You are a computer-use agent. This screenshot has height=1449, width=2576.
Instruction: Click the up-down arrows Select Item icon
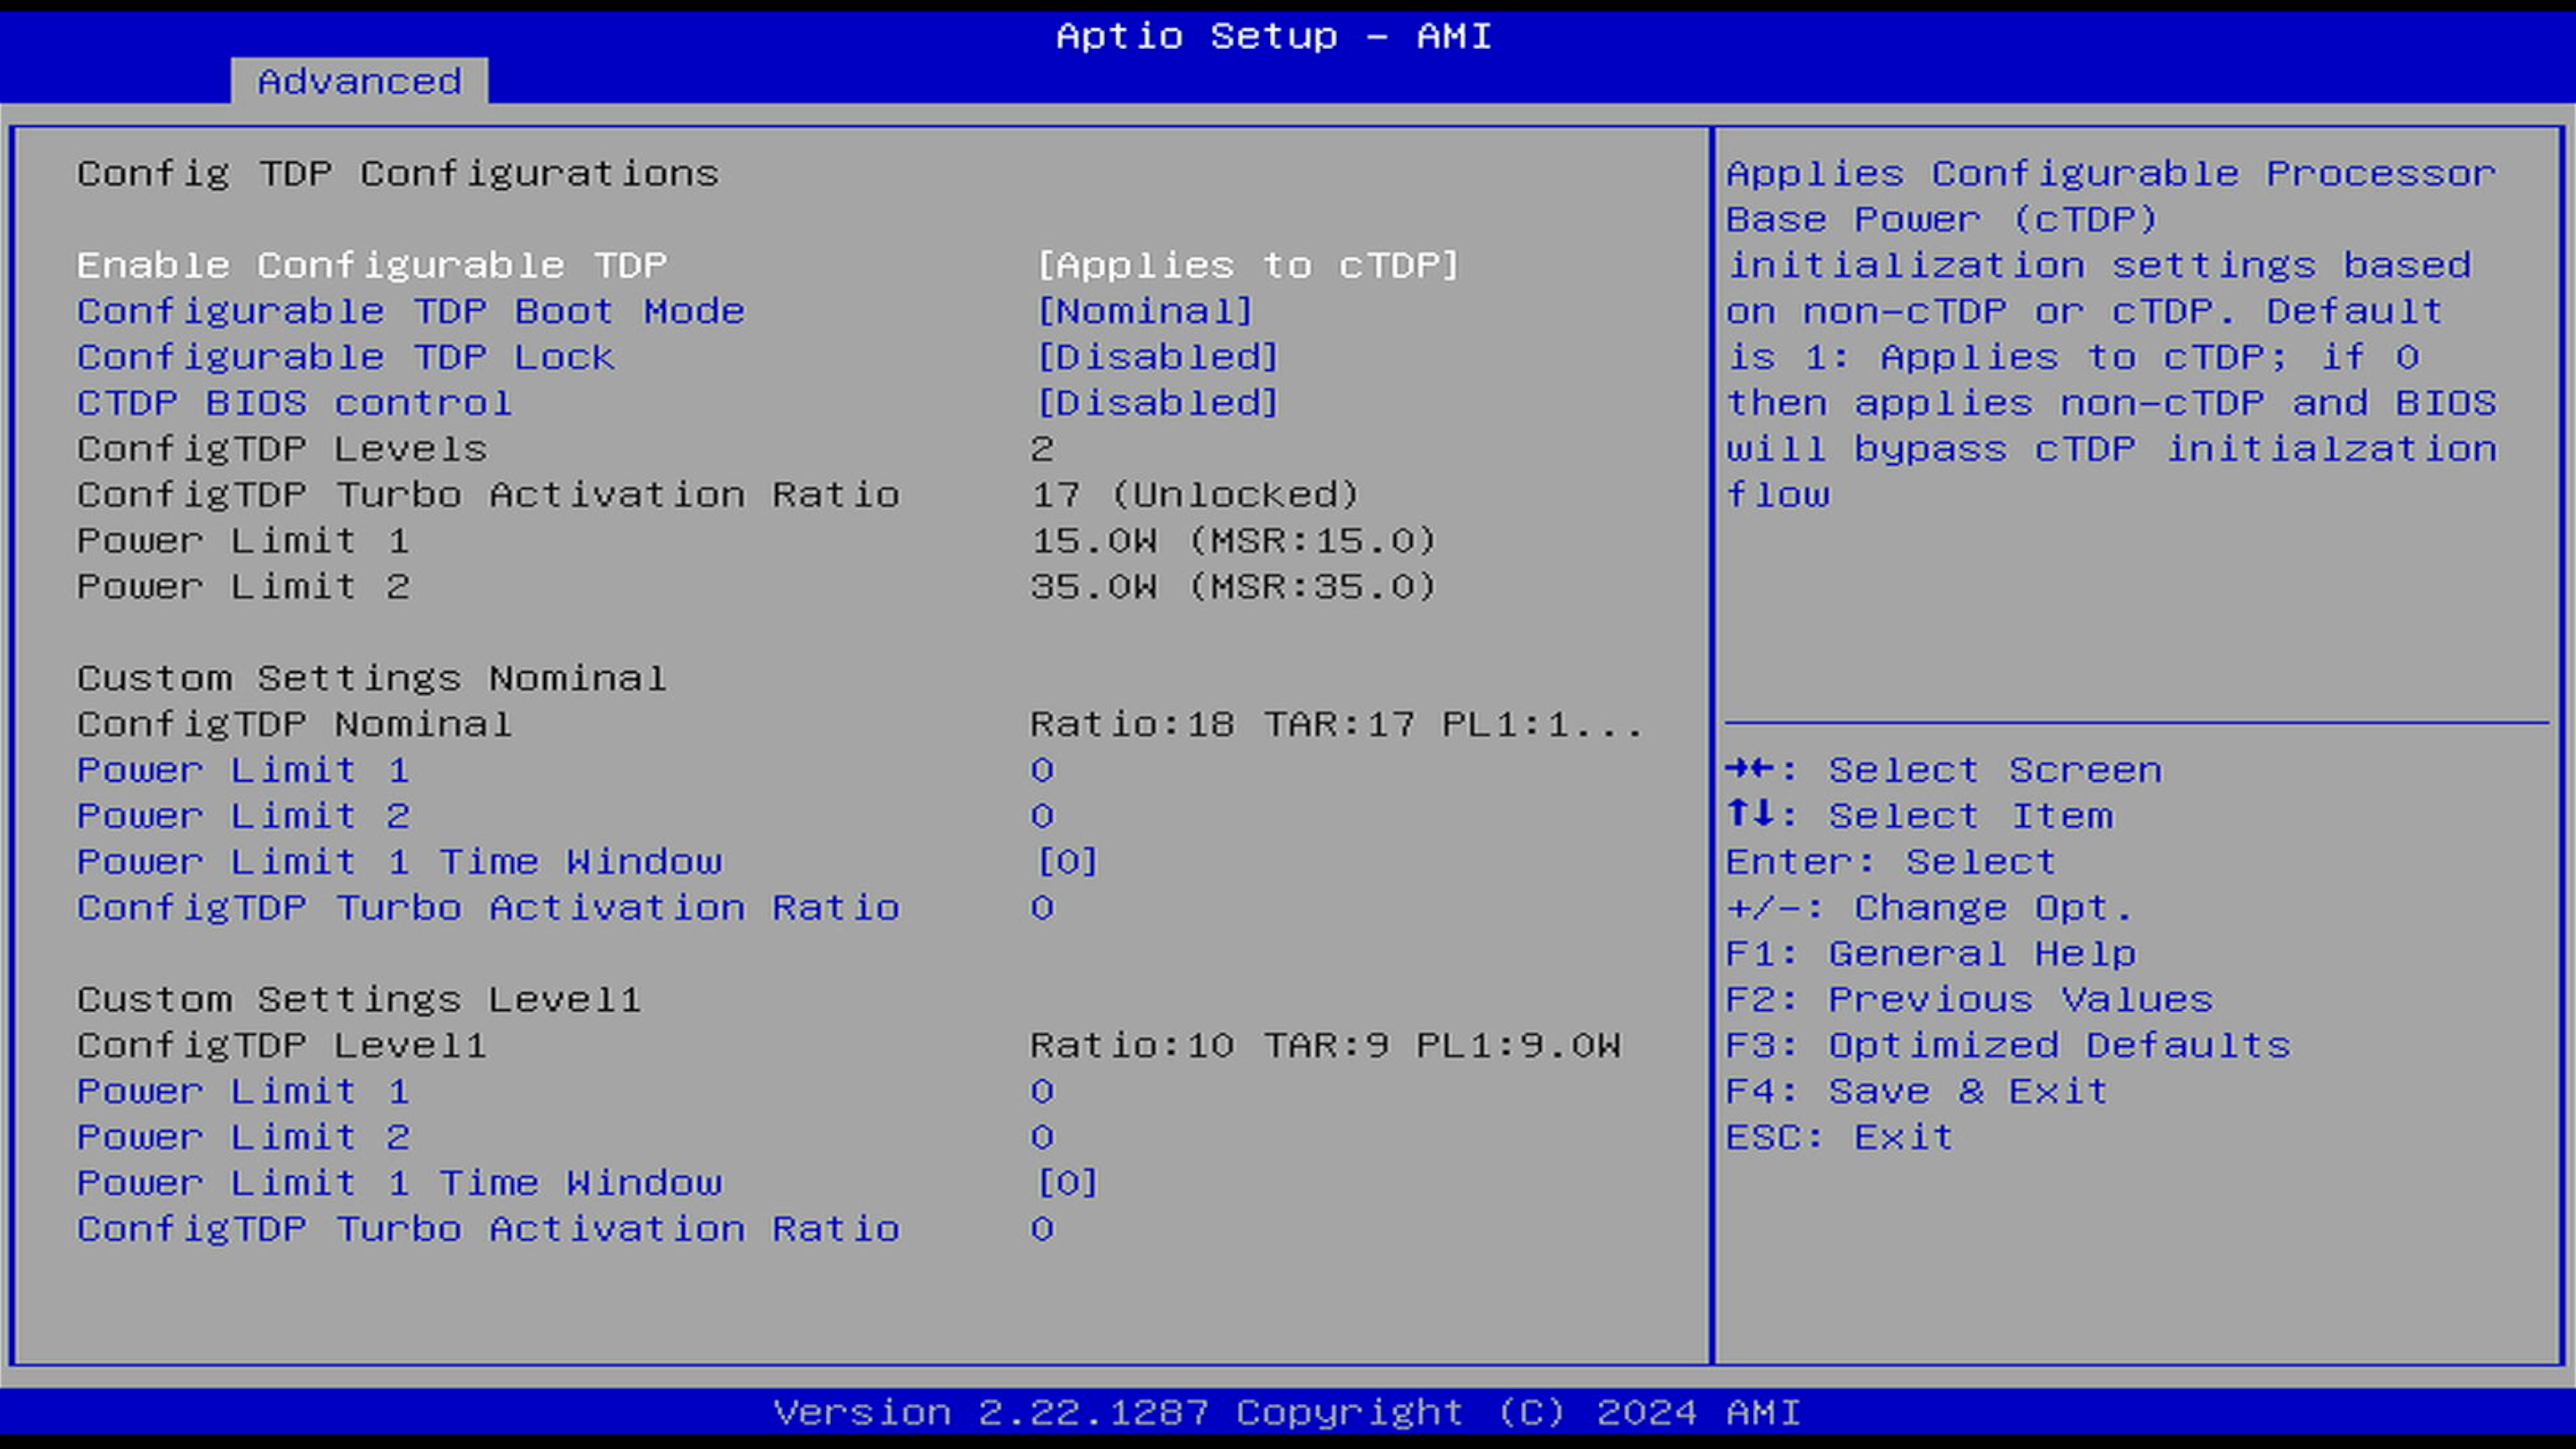(1750, 815)
